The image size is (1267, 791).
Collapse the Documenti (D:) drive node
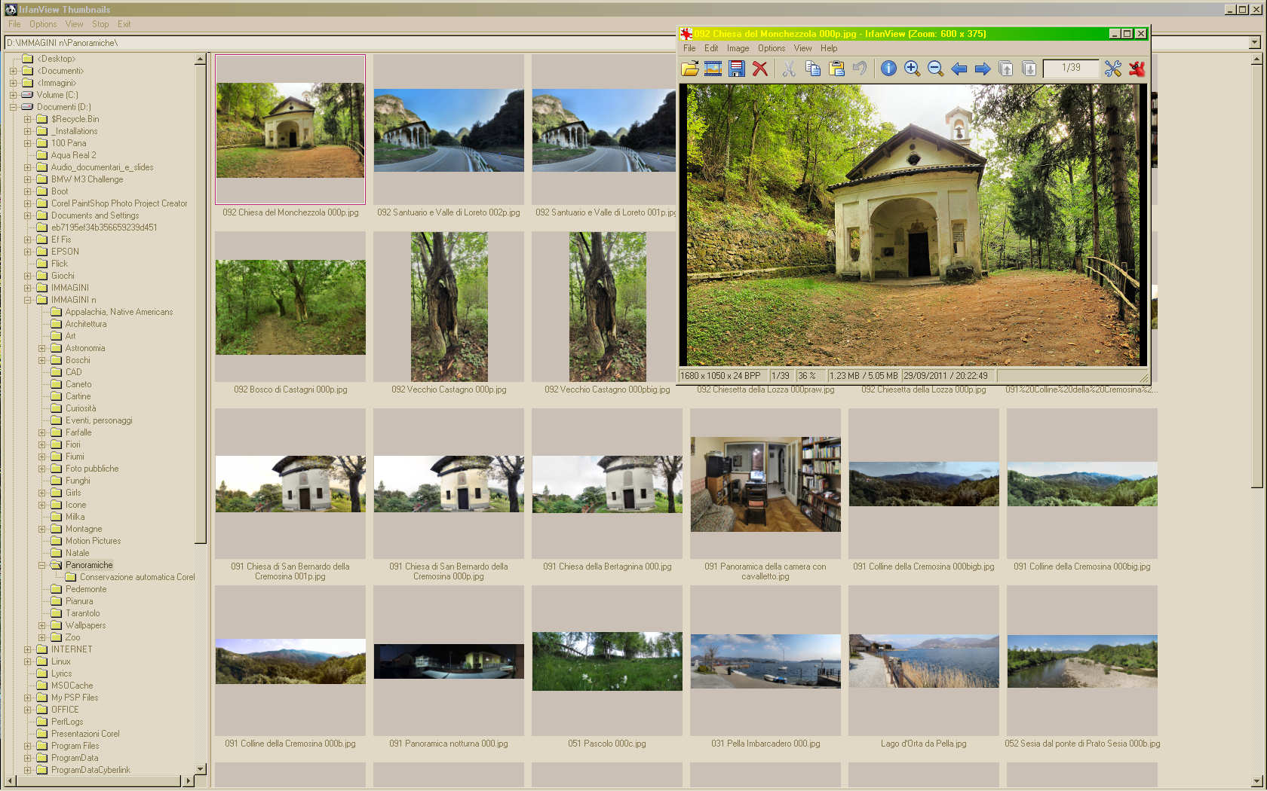coord(13,107)
